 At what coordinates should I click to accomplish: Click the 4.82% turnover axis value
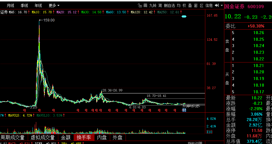[211, 119]
